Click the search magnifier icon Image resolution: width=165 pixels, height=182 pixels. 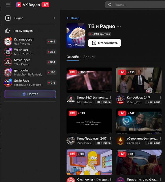110,5
